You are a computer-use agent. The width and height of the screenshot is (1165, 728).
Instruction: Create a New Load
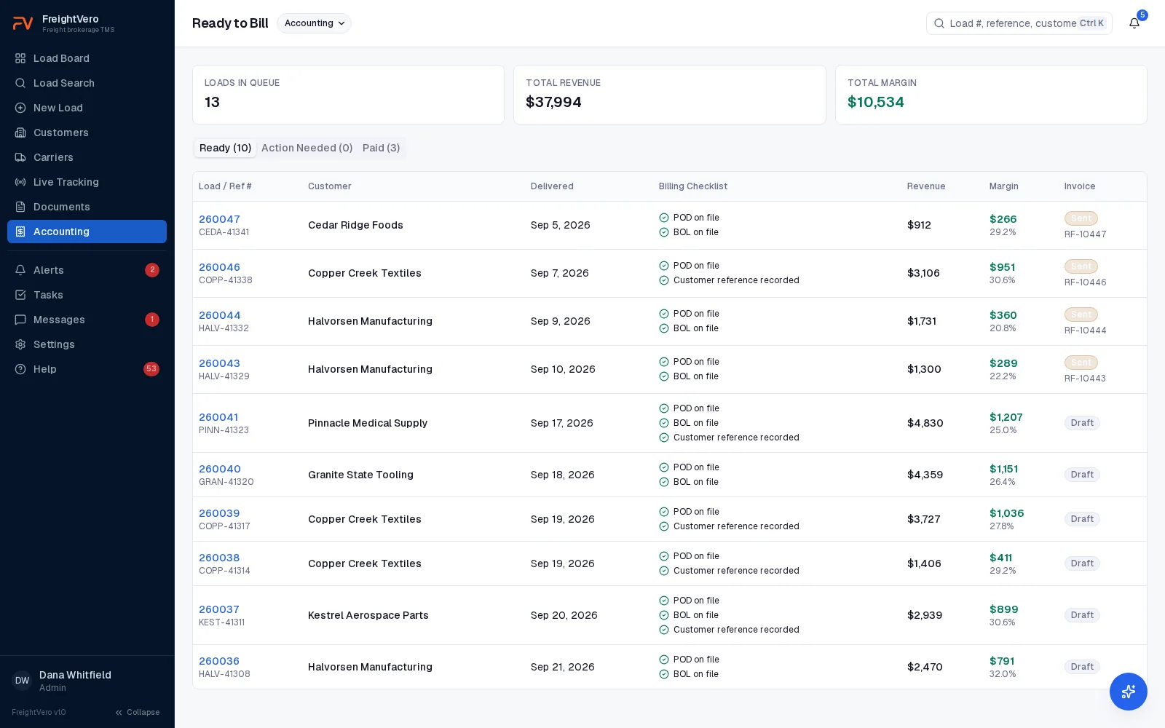click(87, 108)
